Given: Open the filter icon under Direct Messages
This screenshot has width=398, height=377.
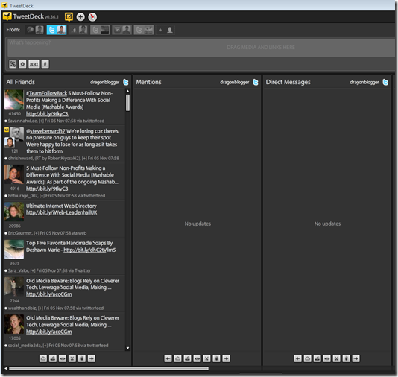Looking at the screenshot, I should click(x=318, y=358).
